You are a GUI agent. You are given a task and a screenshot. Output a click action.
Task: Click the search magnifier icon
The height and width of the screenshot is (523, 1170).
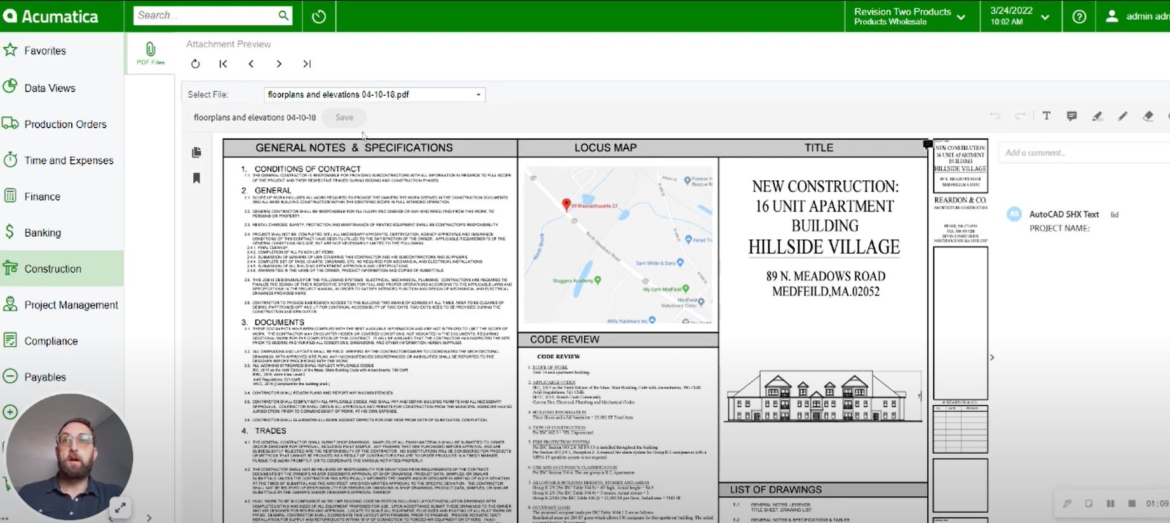pos(283,15)
